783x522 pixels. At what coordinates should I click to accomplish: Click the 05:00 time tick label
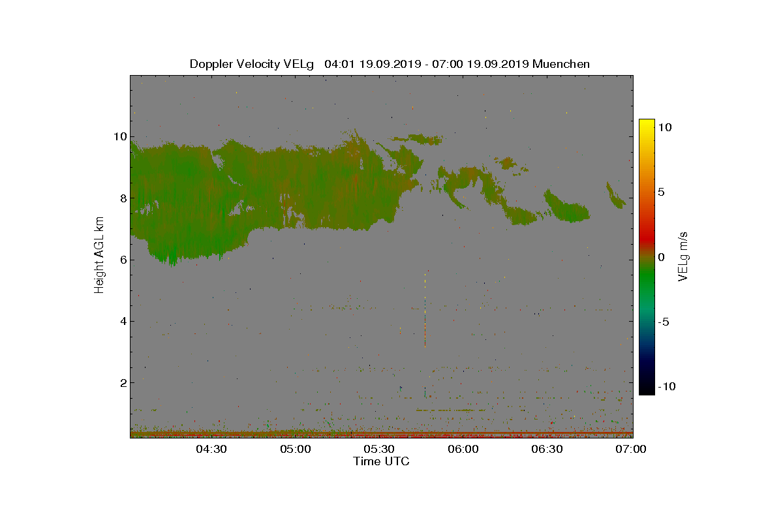(x=296, y=449)
